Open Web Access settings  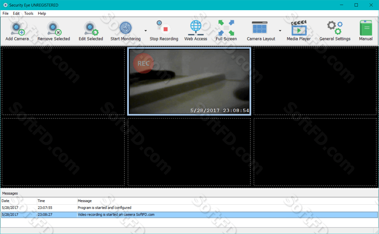(196, 31)
